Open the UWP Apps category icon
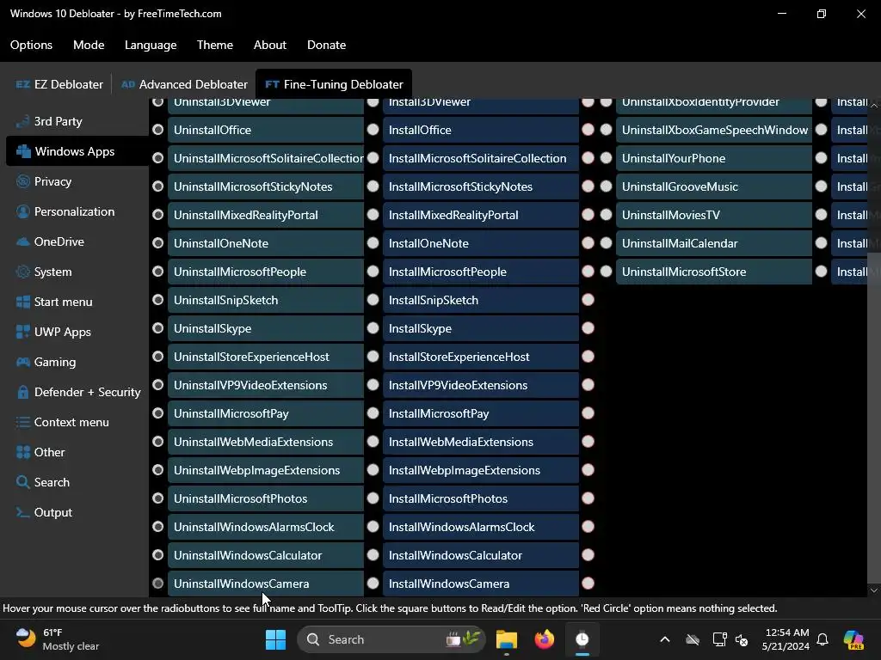This screenshot has width=881, height=660. coord(23,332)
